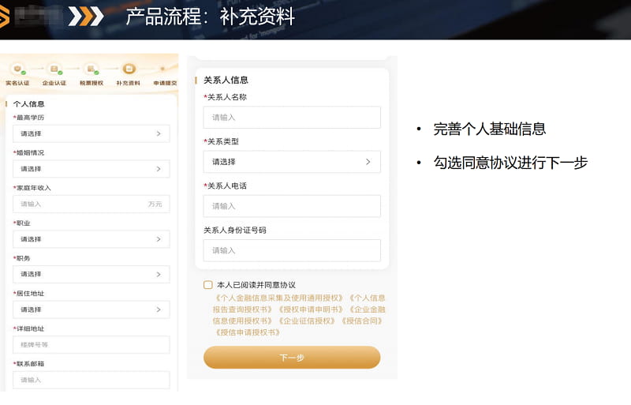This screenshot has width=631, height=405.
Task: Open the 授信合同 agreement link
Action: [x=362, y=321]
